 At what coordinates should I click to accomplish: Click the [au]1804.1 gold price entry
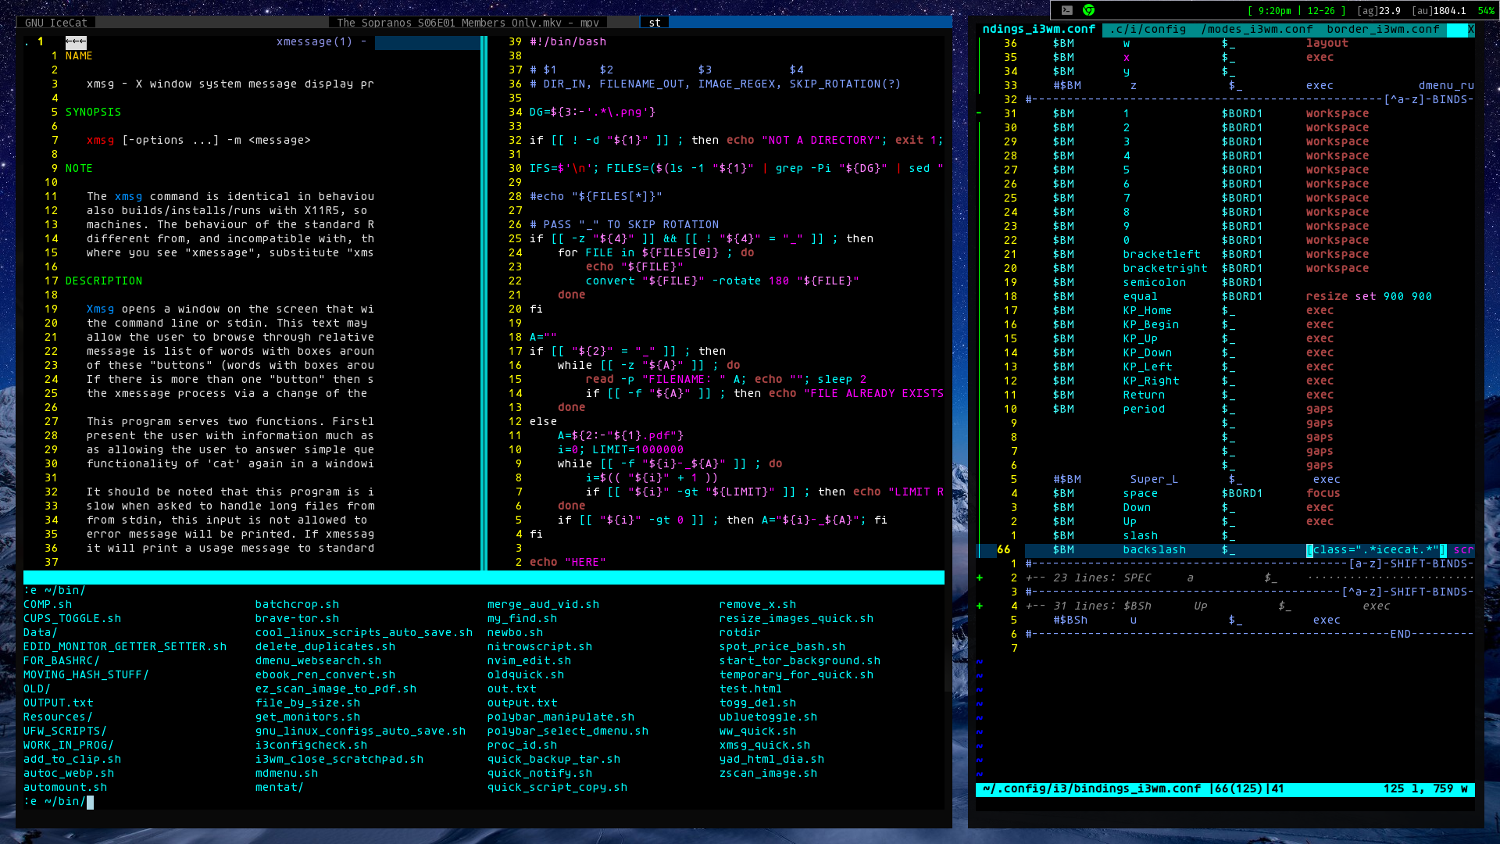click(x=1438, y=11)
